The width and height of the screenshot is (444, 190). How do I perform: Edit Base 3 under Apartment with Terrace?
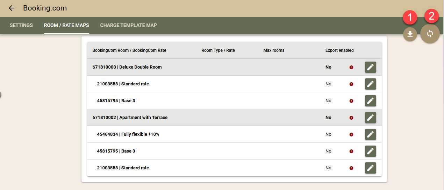tap(371, 151)
